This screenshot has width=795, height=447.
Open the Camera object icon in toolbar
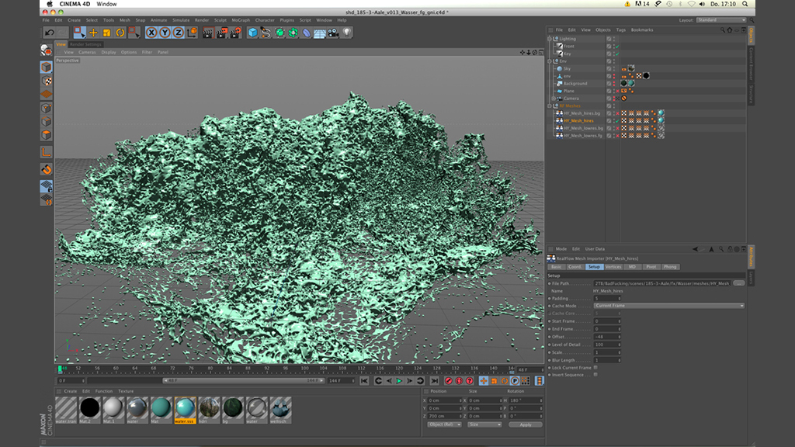pyautogui.click(x=333, y=33)
